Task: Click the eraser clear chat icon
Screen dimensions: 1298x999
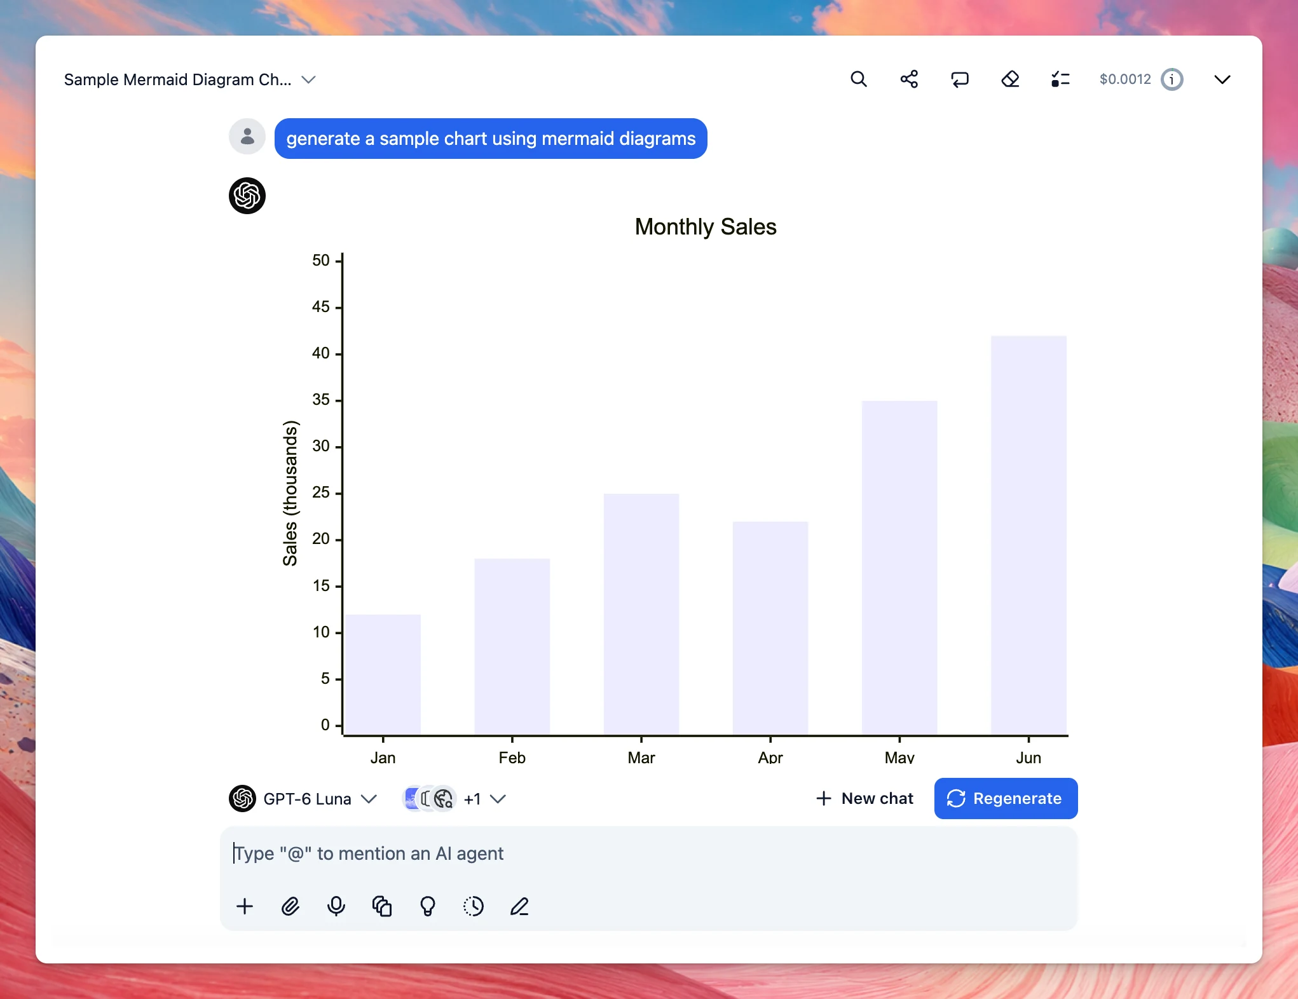Action: coord(1010,79)
